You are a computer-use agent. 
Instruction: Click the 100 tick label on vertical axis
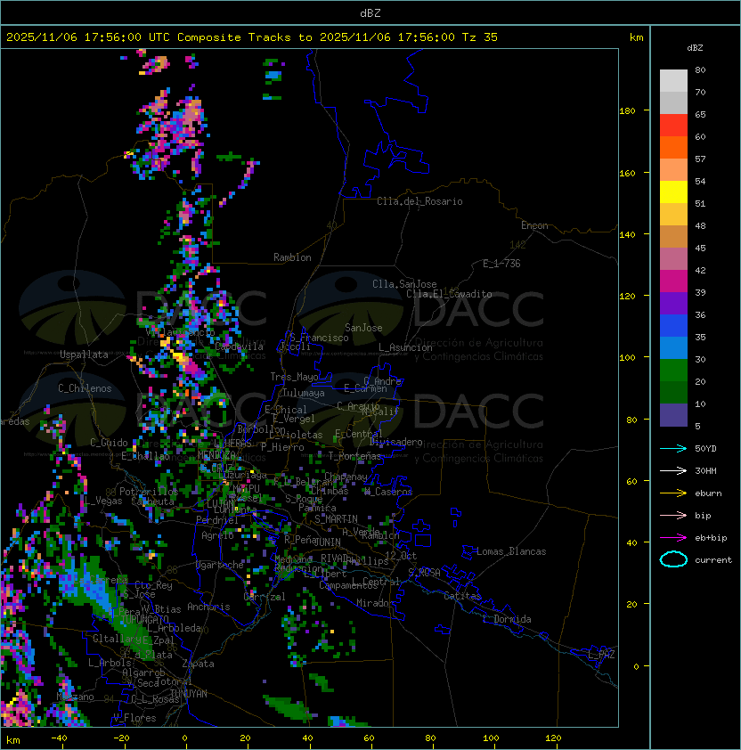point(627,358)
